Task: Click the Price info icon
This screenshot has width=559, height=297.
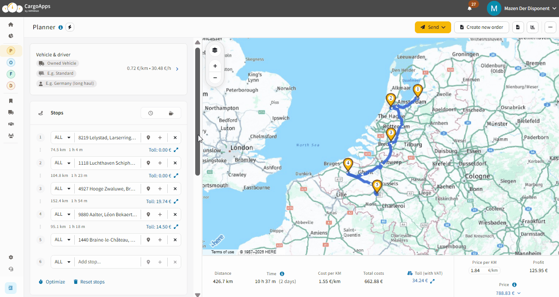Action: (x=514, y=285)
